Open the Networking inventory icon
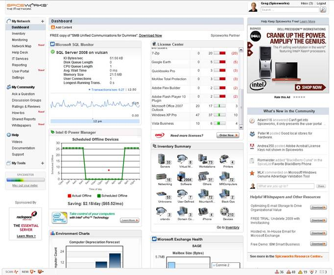This screenshot has height=275, width=334. tap(161, 177)
